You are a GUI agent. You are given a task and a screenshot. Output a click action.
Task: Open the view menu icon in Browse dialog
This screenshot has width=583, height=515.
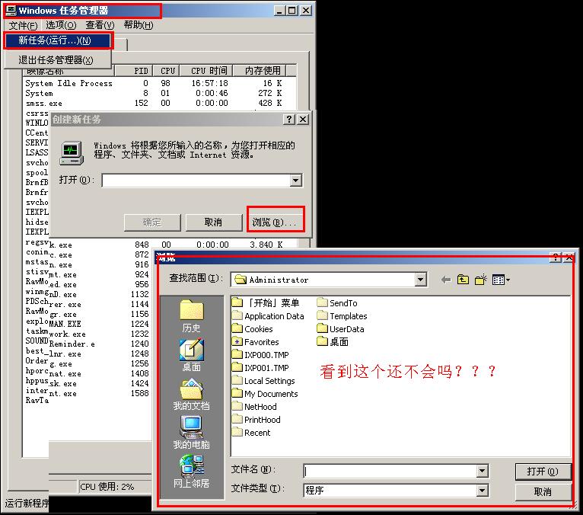point(501,280)
